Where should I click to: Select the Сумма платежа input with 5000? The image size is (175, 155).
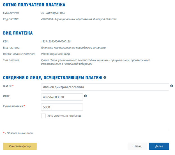tap(62, 107)
